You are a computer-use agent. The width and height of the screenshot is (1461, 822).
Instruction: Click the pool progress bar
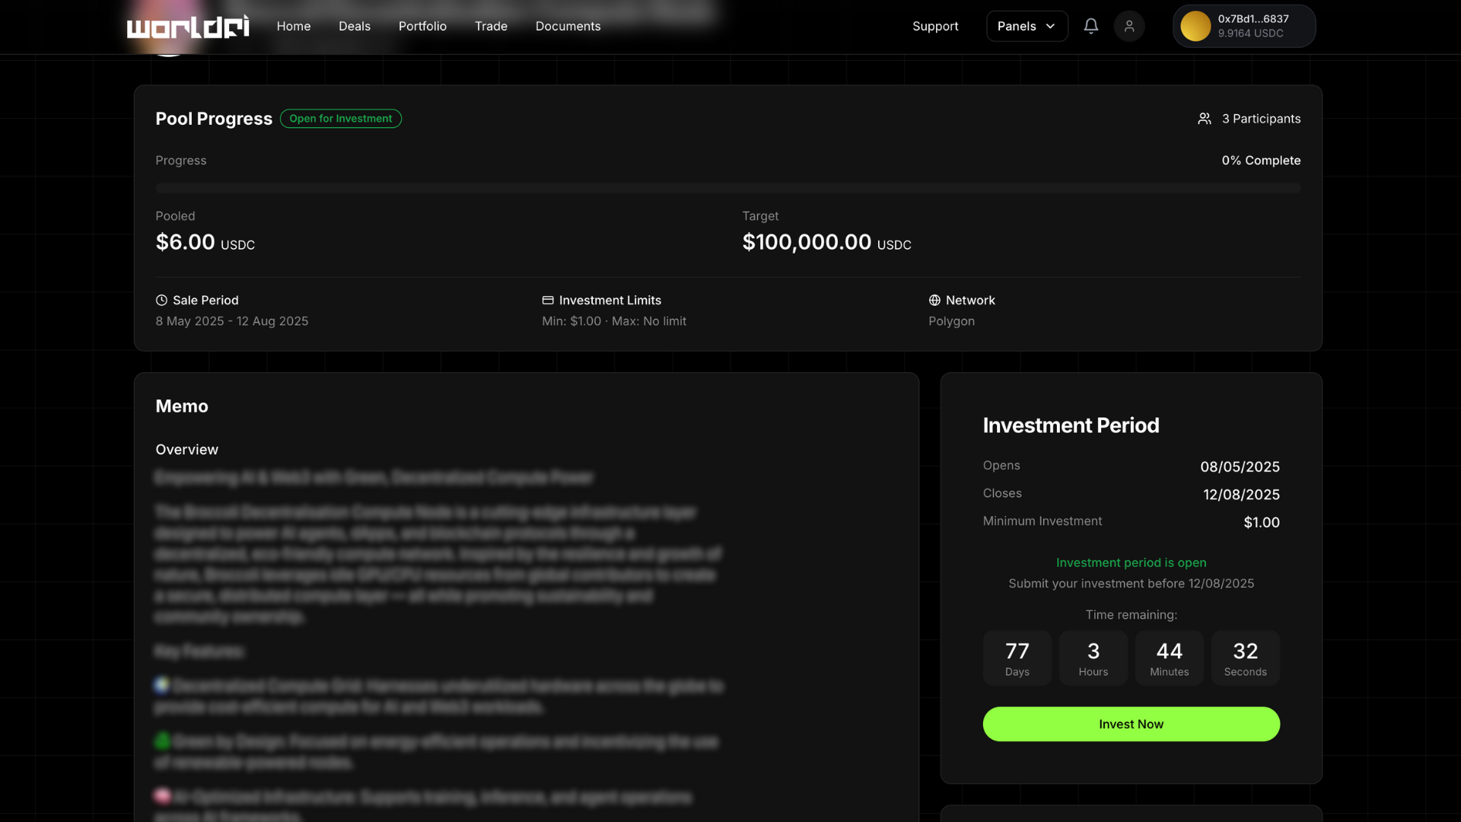(x=727, y=188)
